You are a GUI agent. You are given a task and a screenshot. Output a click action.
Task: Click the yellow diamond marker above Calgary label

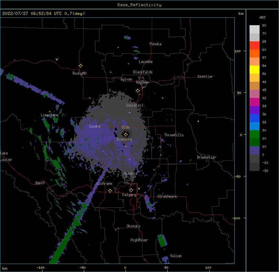click(131, 190)
